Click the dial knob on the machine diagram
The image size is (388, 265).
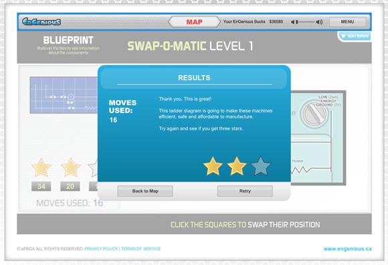pos(314,114)
